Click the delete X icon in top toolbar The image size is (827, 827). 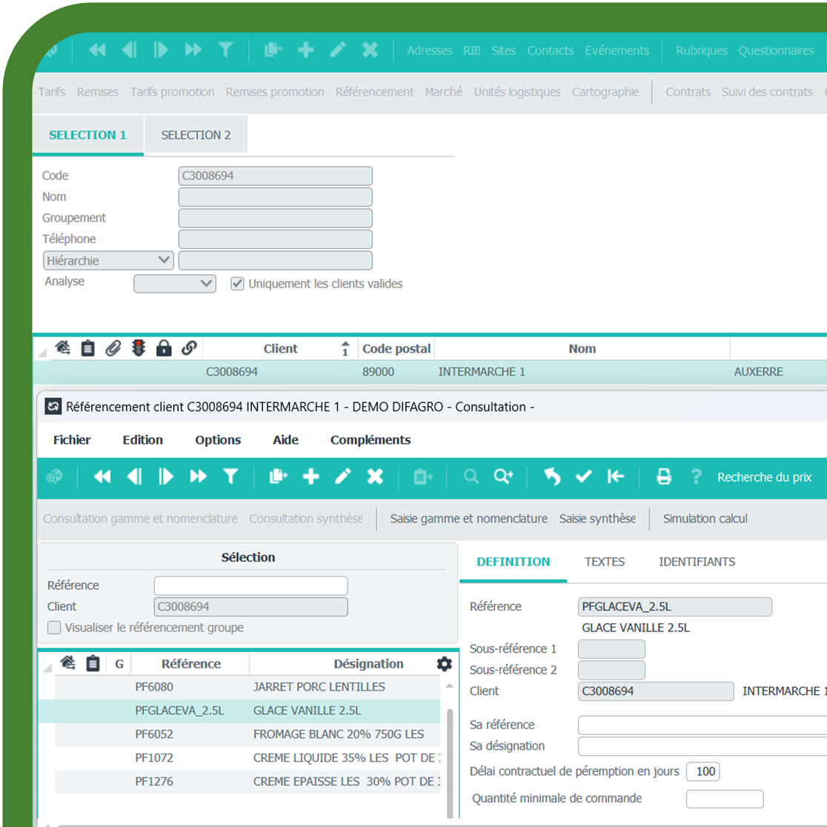[370, 50]
